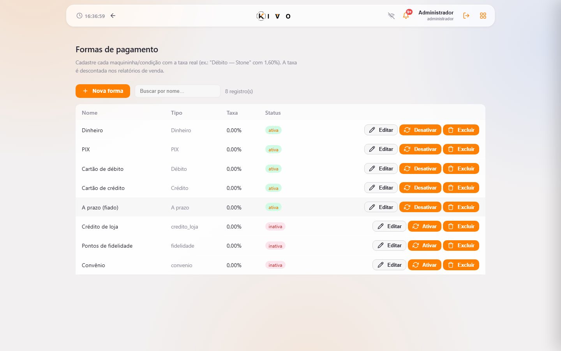Select the Nome column header

coord(90,113)
